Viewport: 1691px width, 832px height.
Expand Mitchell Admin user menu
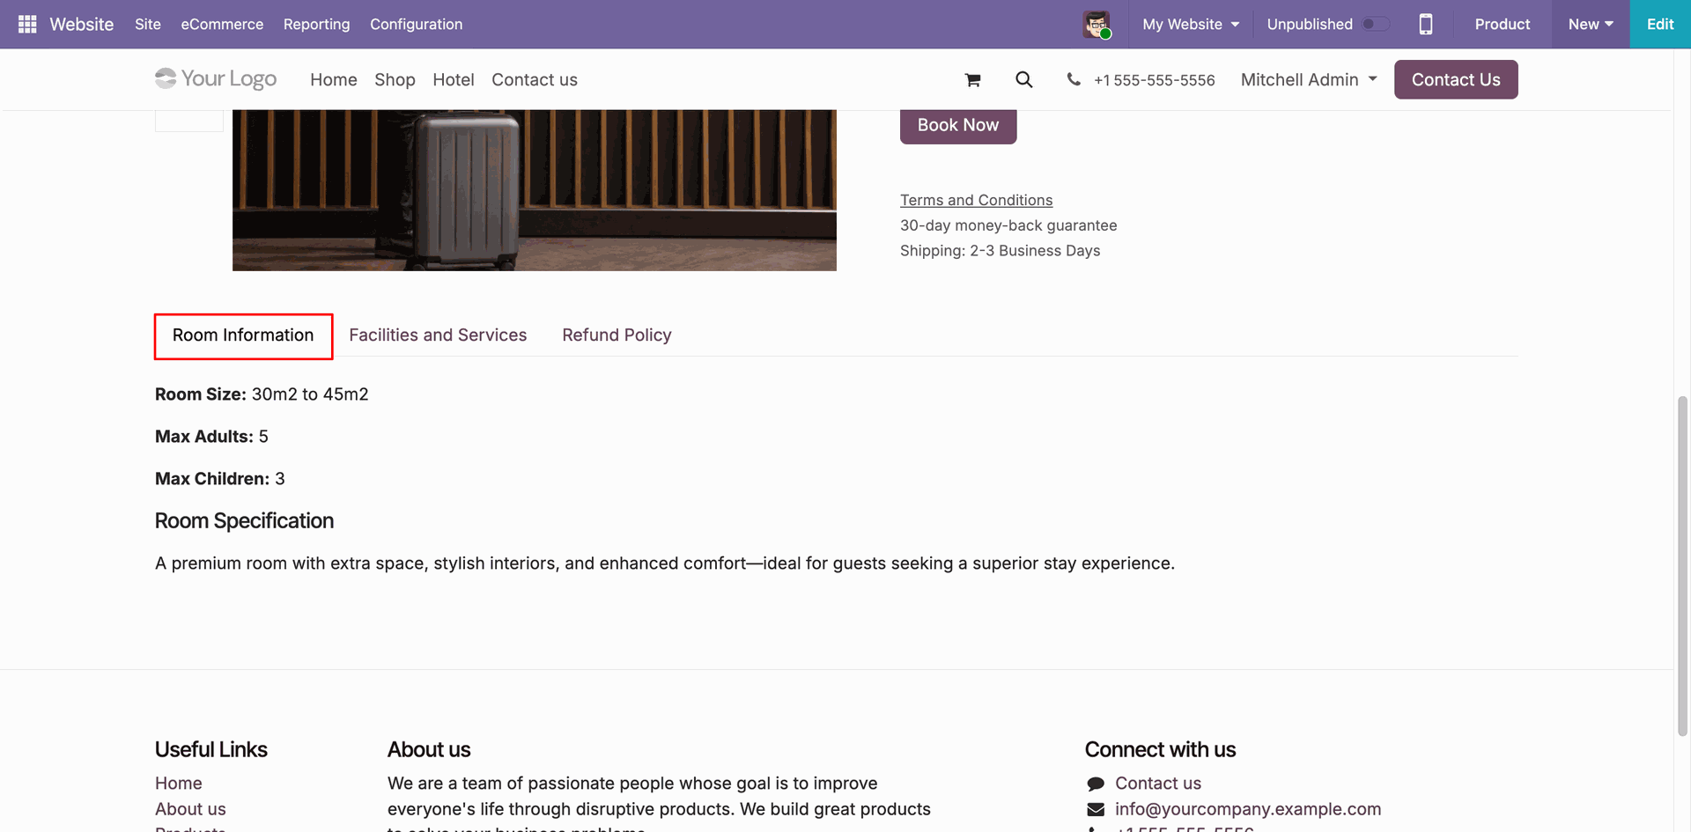coord(1309,79)
